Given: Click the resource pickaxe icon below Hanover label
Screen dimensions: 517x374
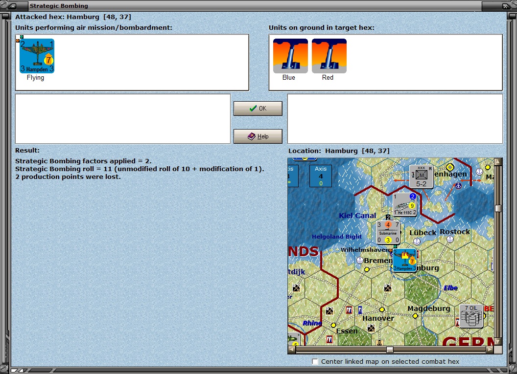Looking at the screenshot, I should coord(371,328).
